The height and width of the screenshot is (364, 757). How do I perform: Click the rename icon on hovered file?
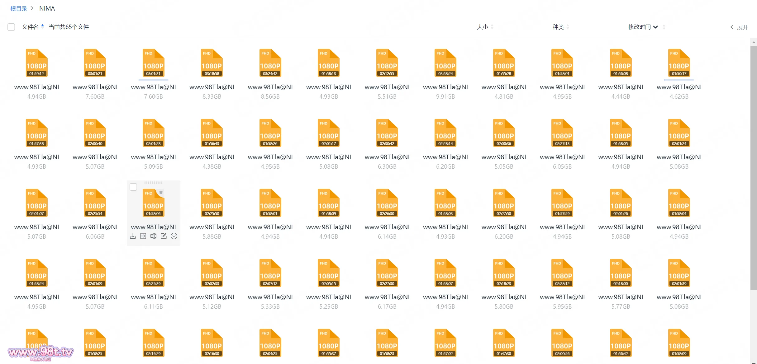pyautogui.click(x=153, y=236)
